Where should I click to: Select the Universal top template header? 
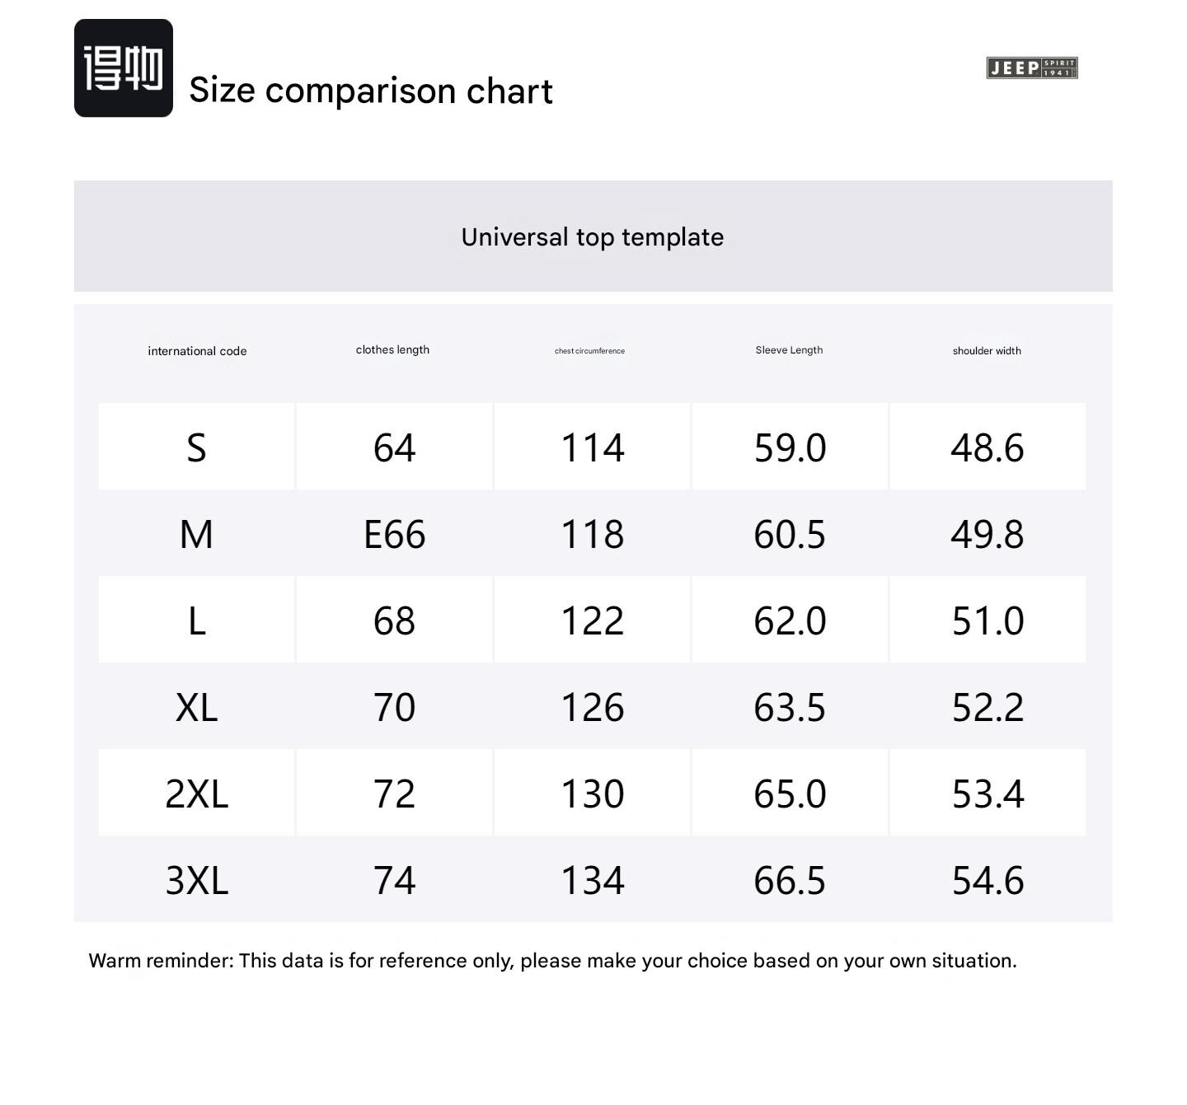(593, 237)
